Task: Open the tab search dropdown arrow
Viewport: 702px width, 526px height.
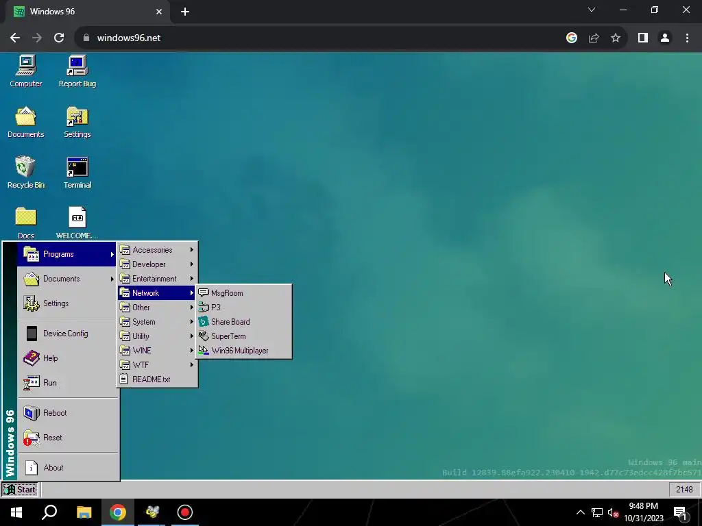Action: (592, 10)
